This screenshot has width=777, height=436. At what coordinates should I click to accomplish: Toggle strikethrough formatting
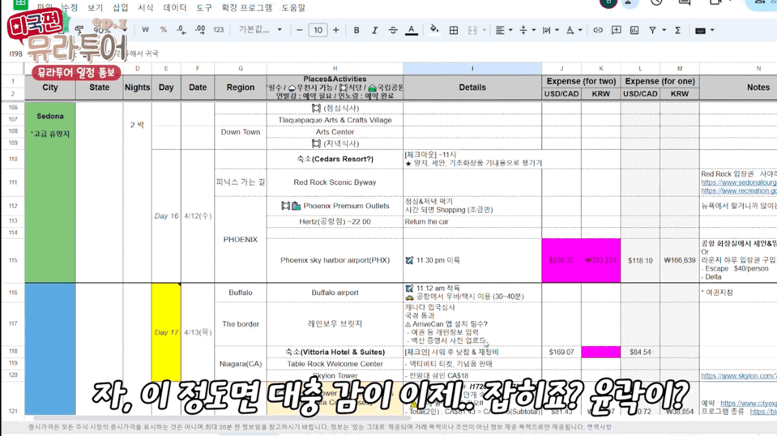393,30
